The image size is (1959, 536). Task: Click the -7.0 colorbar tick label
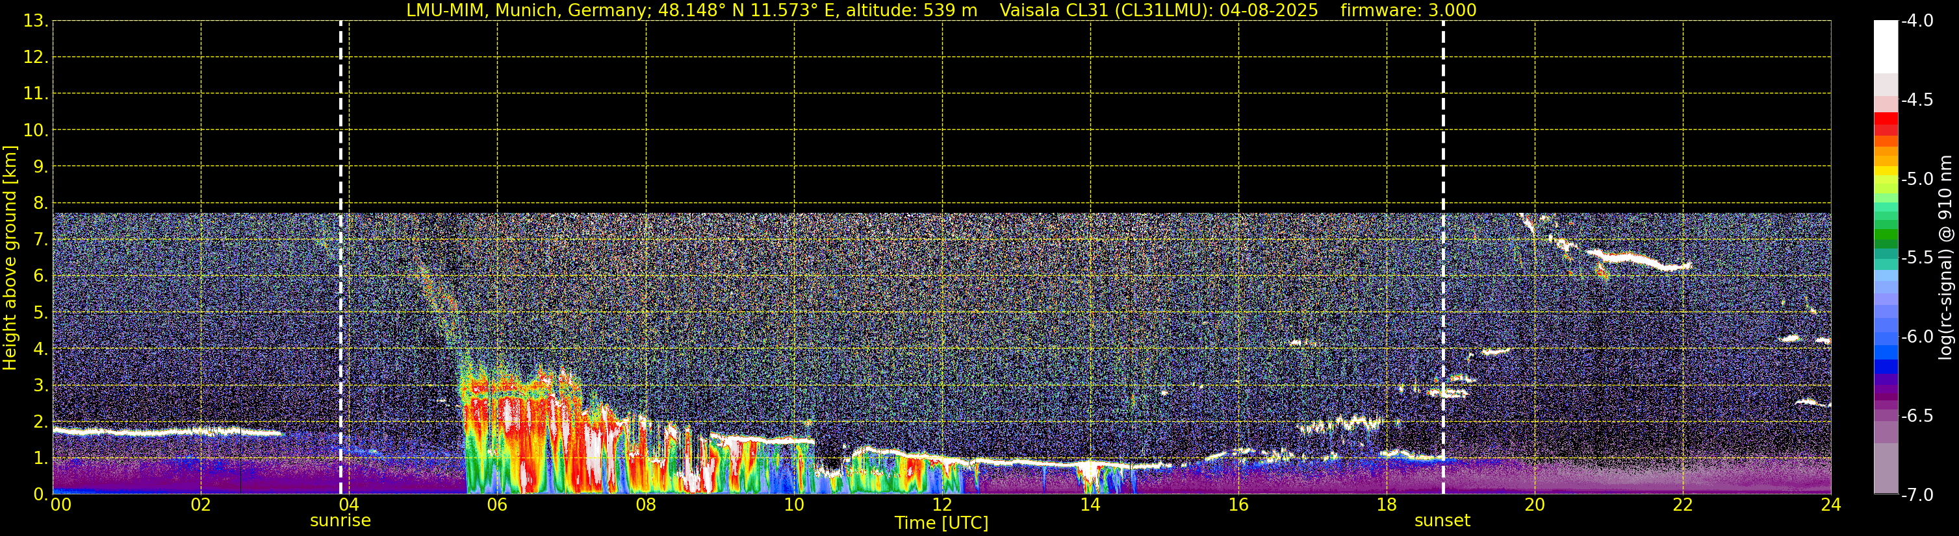1916,495
